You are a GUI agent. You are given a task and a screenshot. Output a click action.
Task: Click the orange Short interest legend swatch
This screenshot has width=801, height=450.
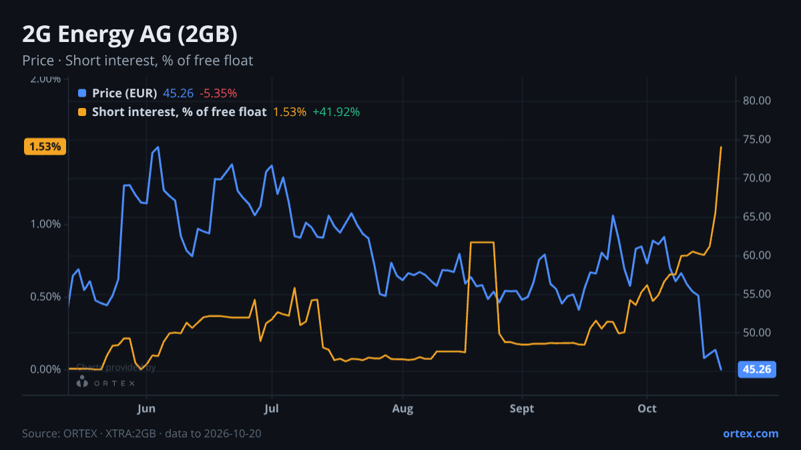click(x=82, y=112)
